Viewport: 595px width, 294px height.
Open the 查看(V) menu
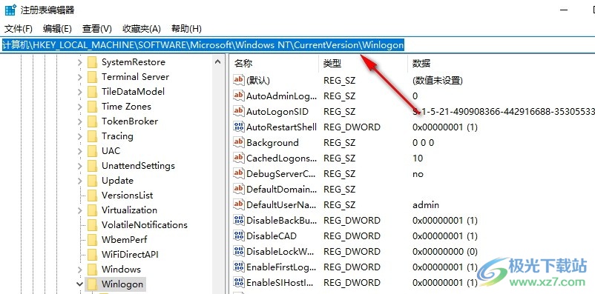(x=96, y=28)
